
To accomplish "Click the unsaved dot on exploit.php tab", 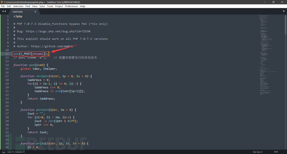I will tap(35, 12).
